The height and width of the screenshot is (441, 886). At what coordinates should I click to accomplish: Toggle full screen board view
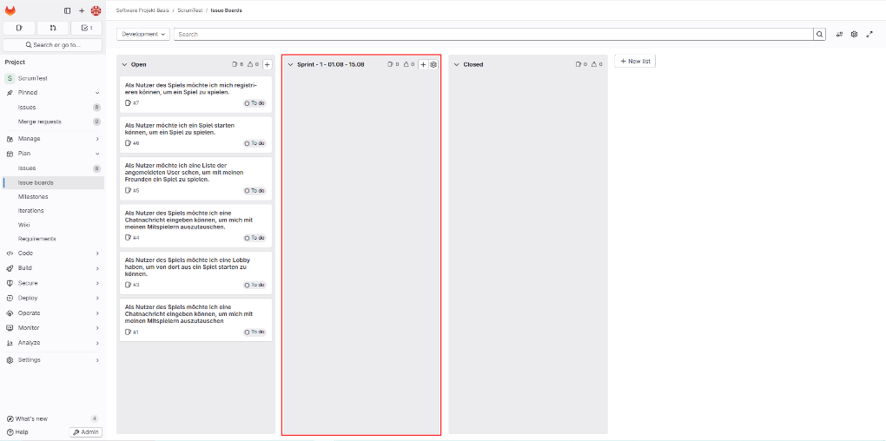click(869, 34)
